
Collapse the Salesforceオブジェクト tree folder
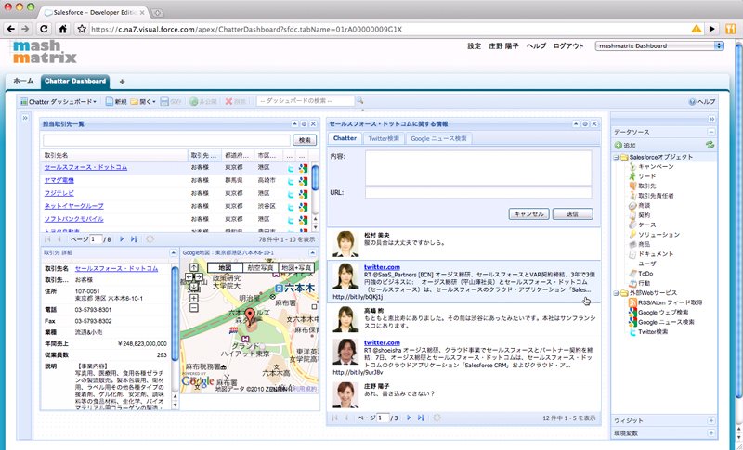(616, 157)
